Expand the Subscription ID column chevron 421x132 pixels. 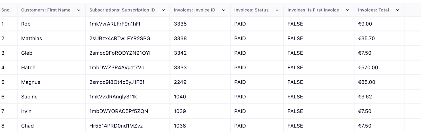(163, 10)
